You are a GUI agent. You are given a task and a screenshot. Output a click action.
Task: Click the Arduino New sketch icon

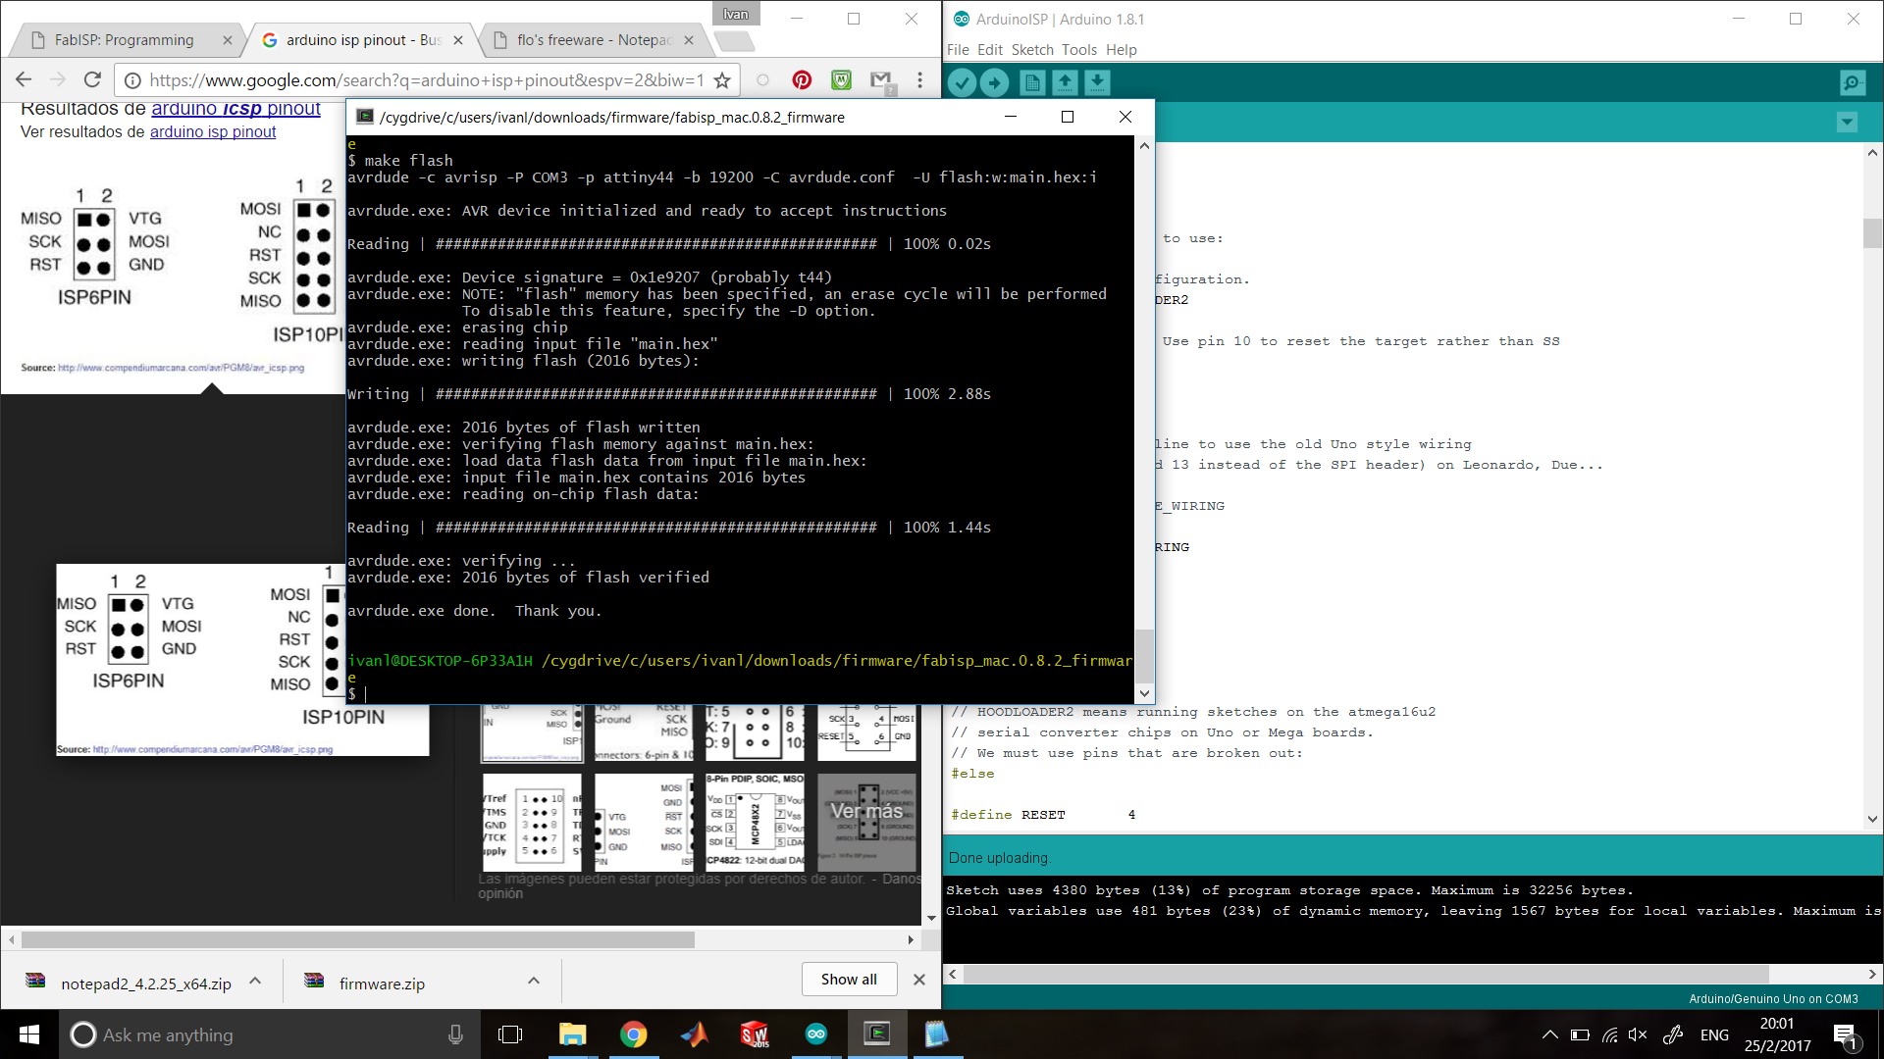[1032, 83]
